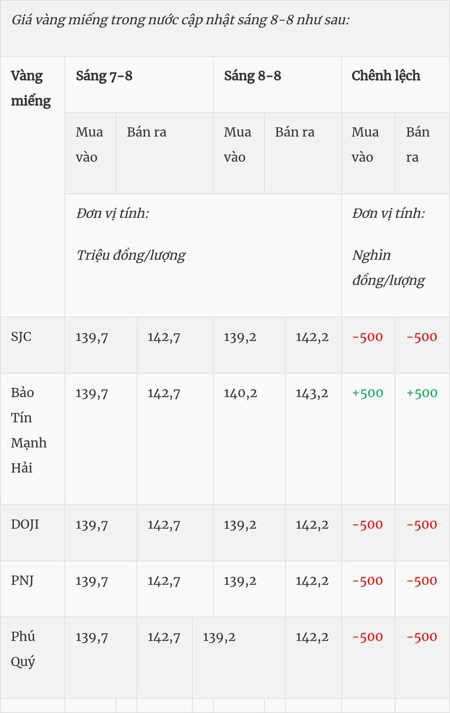The height and width of the screenshot is (713, 450).
Task: Select the 140,2 buy price cell
Action: 249,439
